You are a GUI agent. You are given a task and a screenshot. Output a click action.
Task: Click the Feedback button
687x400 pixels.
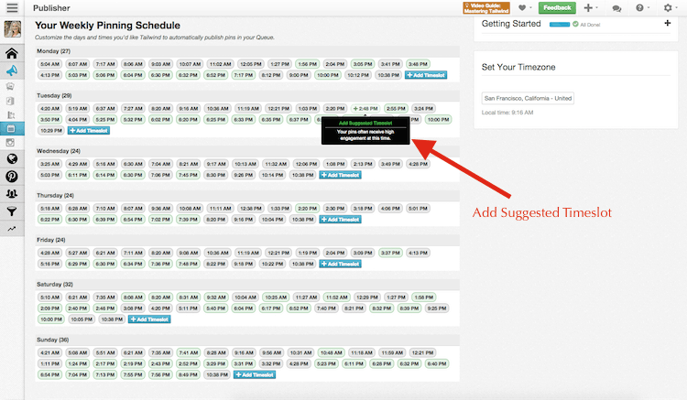coord(557,8)
